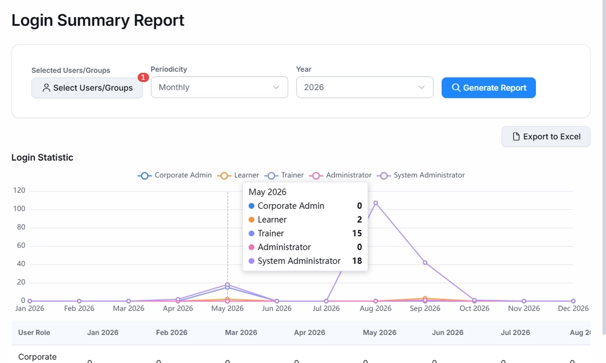606x363 pixels.
Task: Click the Trainer value 15 in the tooltip
Action: (x=357, y=233)
